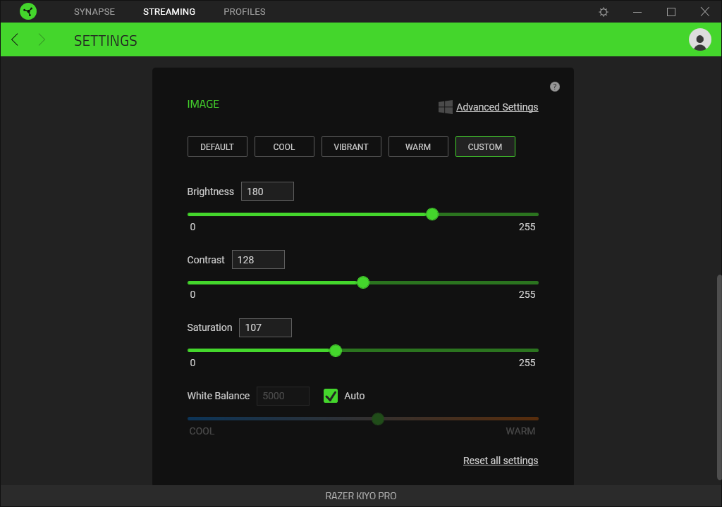Click the forward arrow icon
This screenshot has width=722, height=507.
click(x=42, y=40)
